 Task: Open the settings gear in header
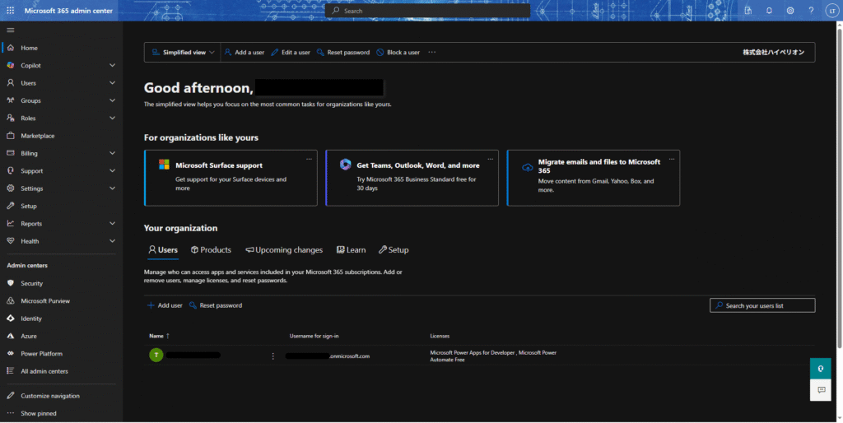click(x=790, y=11)
